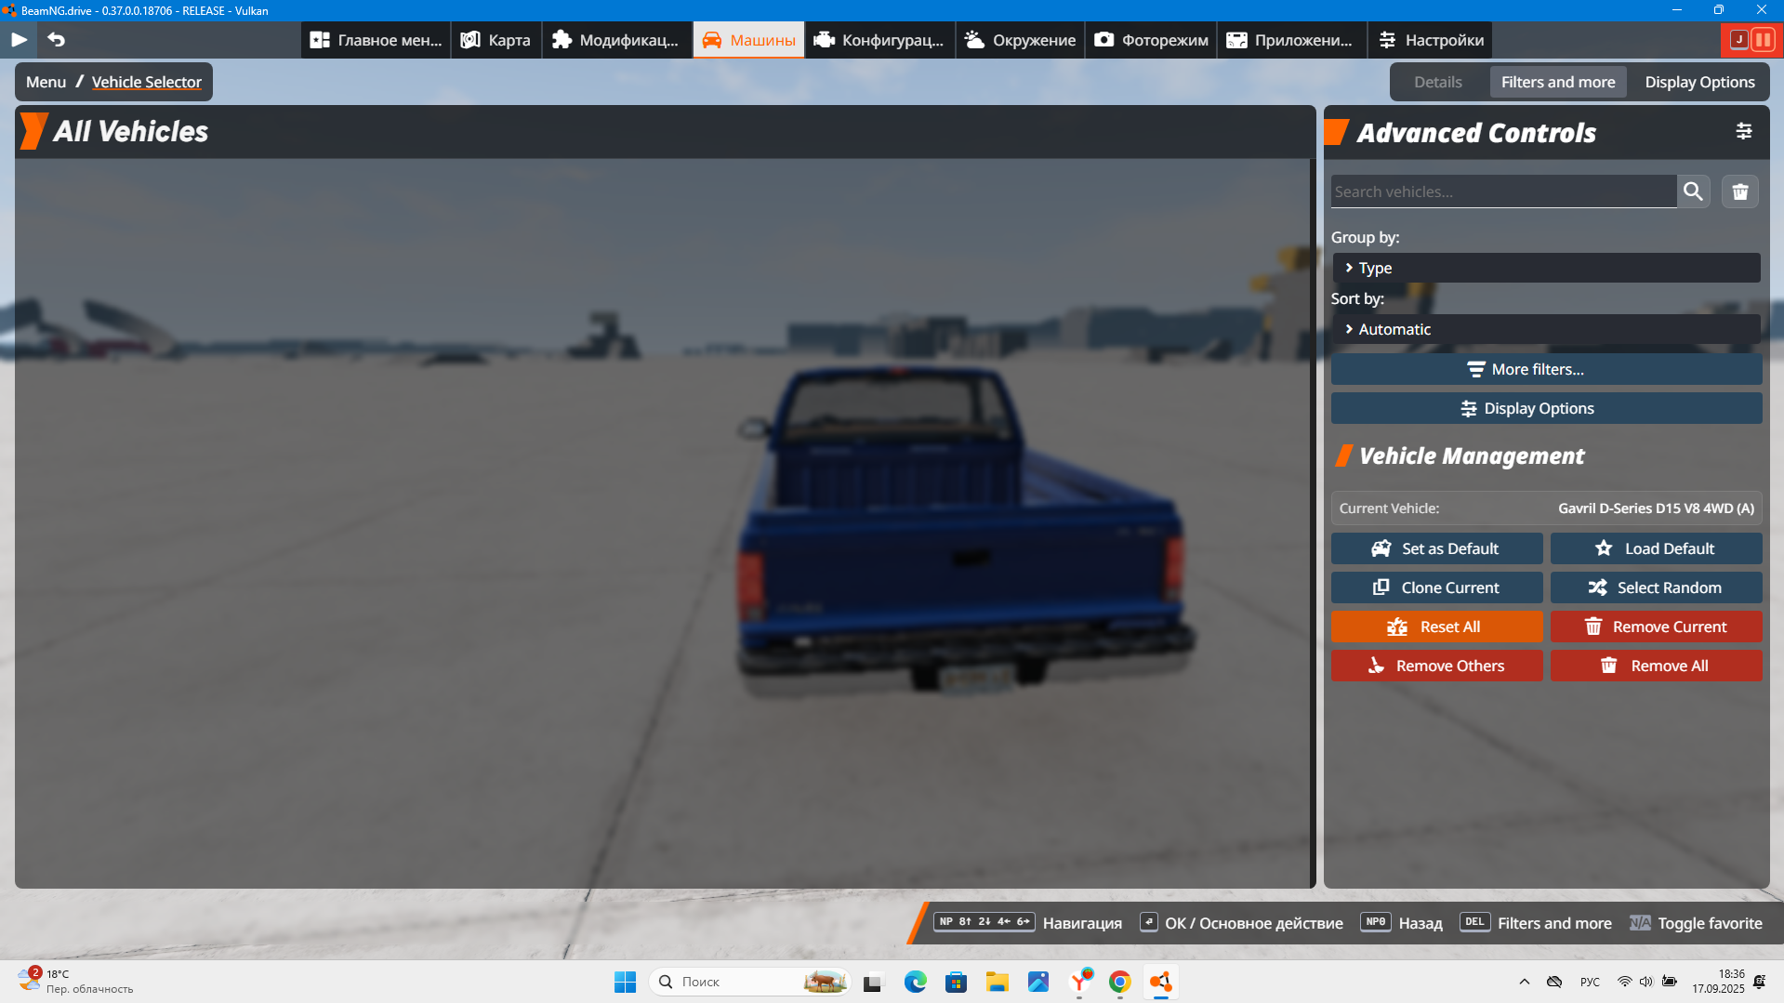Expand the Sort by Automatic dropdown

[x=1546, y=329]
